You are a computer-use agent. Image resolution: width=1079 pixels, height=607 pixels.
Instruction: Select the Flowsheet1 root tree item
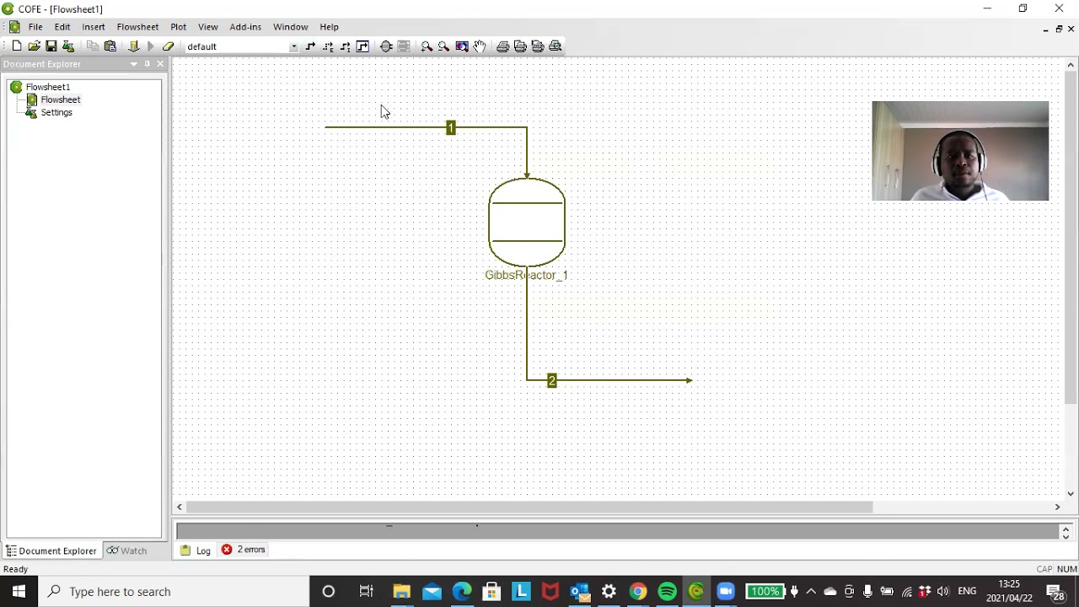click(x=47, y=87)
